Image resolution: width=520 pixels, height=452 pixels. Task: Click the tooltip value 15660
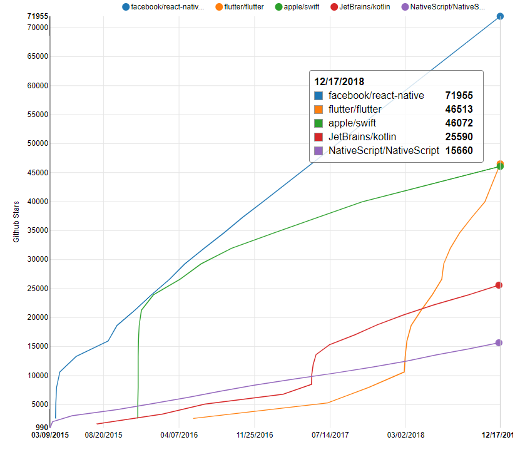tap(459, 151)
